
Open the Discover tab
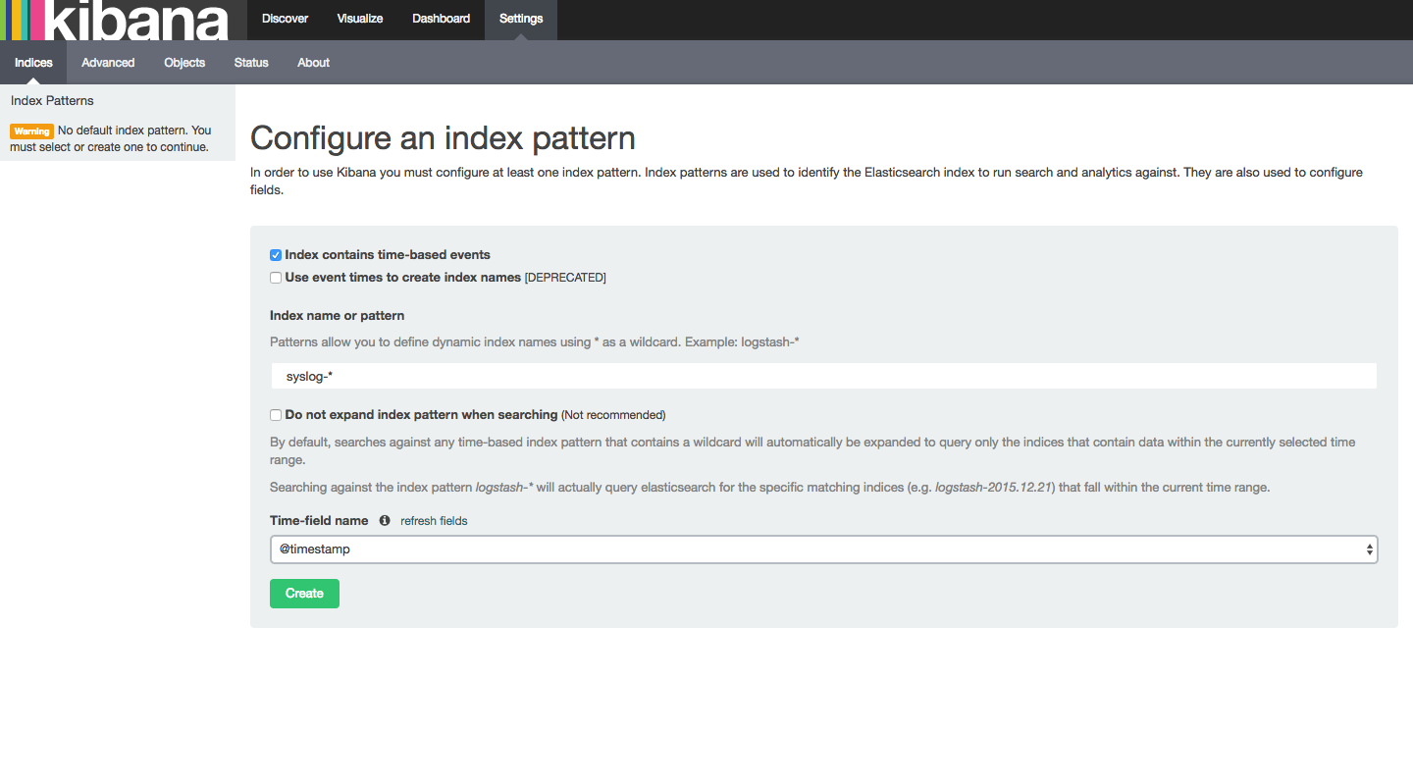(x=285, y=20)
